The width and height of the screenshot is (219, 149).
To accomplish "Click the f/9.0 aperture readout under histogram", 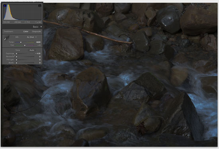I will point(27,22).
